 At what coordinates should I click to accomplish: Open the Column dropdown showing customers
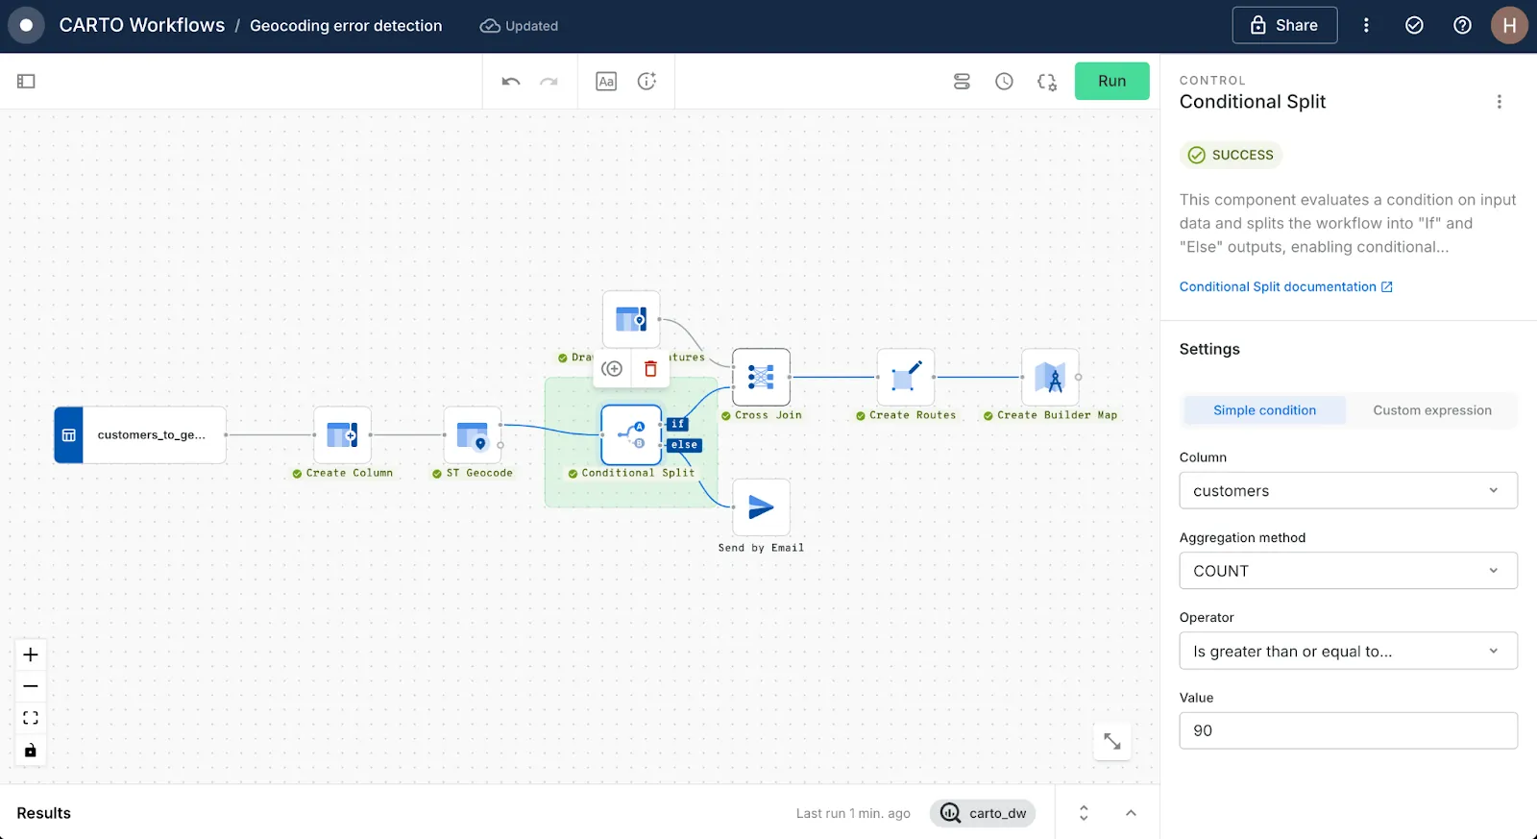[1348, 491]
